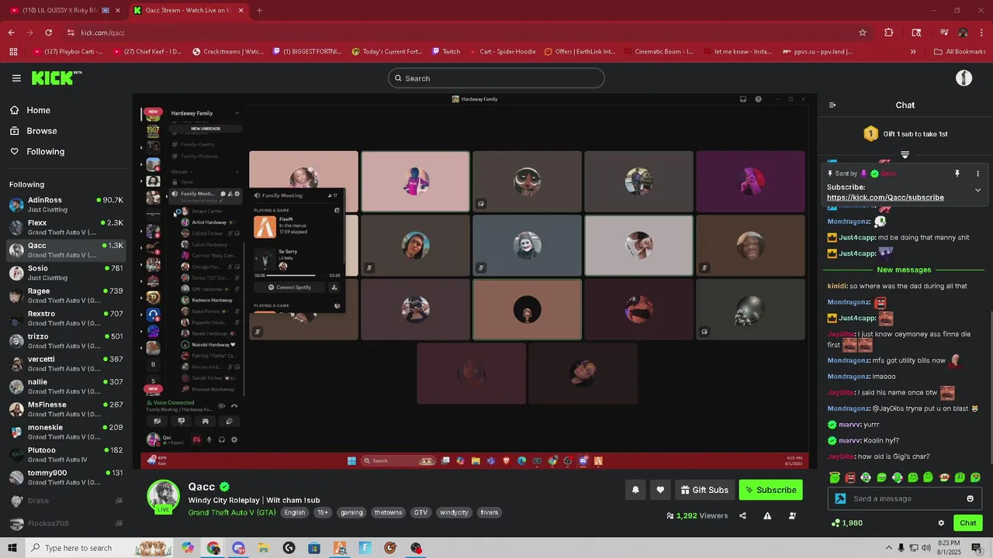Viewport: 993px width, 558px height.
Task: Click Windows taskbar search box
Action: (x=101, y=548)
